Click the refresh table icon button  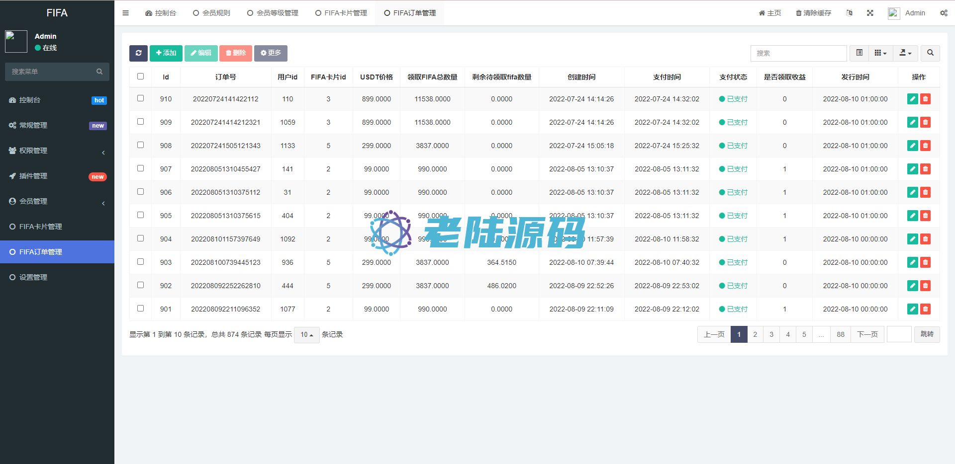(x=138, y=53)
